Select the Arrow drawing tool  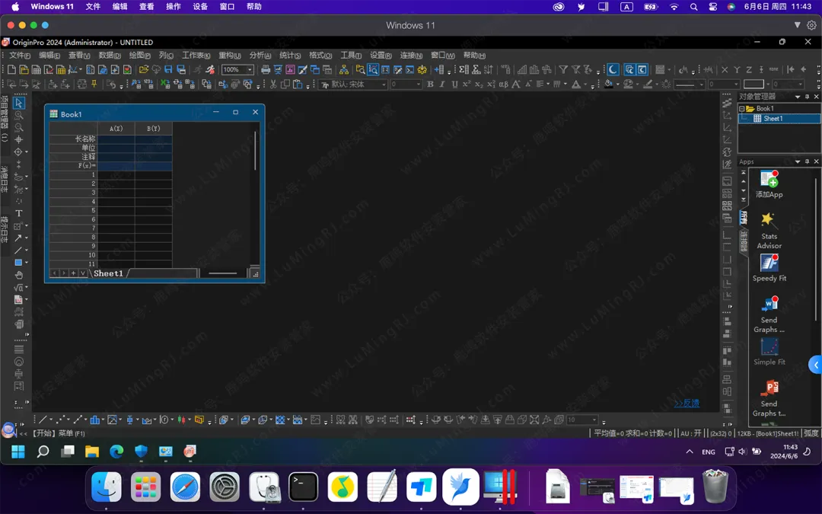point(18,238)
